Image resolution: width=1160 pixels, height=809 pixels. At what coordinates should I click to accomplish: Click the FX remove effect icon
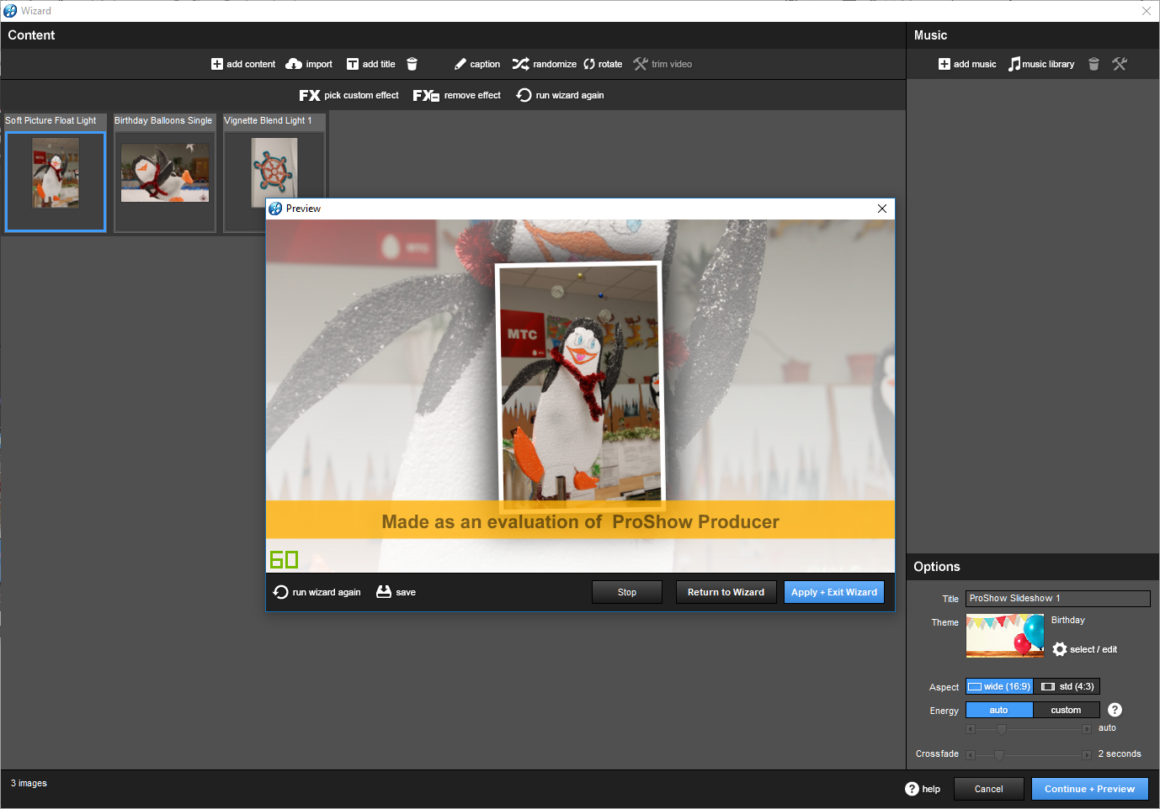point(426,95)
